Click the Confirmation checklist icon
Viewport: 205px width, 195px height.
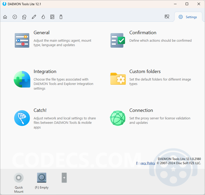(118, 40)
